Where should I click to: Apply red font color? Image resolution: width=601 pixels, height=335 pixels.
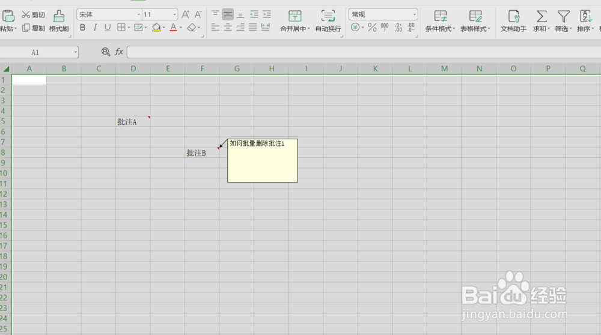click(173, 27)
